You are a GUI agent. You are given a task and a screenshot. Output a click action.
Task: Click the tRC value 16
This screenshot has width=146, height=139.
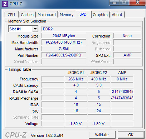pos(76,111)
